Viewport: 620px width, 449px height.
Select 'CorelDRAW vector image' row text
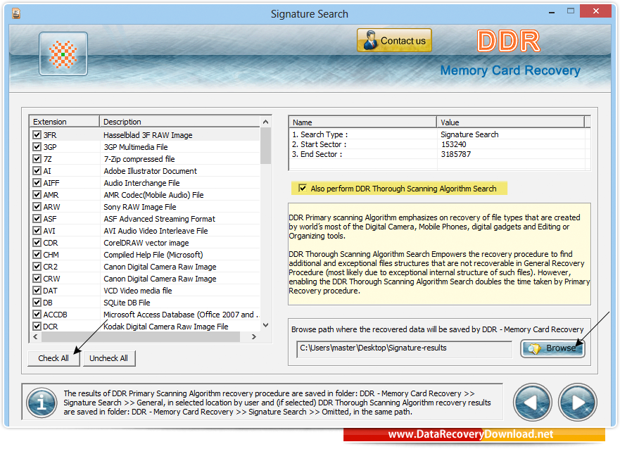(146, 243)
